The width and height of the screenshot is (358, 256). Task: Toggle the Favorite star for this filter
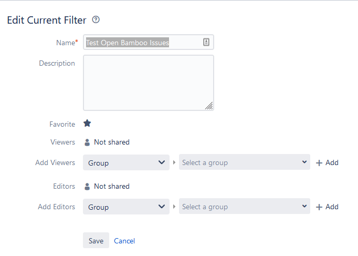(x=87, y=124)
